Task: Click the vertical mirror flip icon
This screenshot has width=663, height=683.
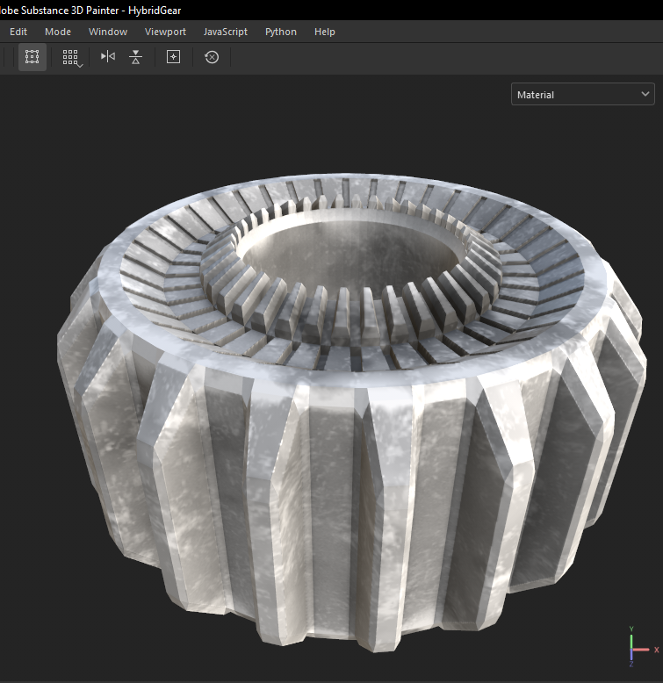Action: tap(135, 57)
